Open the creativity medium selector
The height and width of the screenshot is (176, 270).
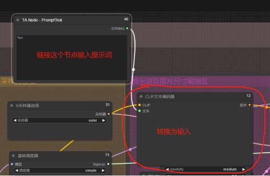point(205,169)
